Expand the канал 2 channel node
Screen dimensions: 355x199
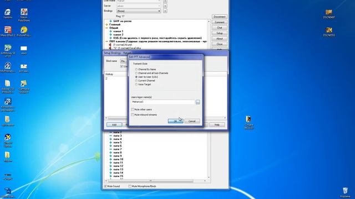coord(111,35)
